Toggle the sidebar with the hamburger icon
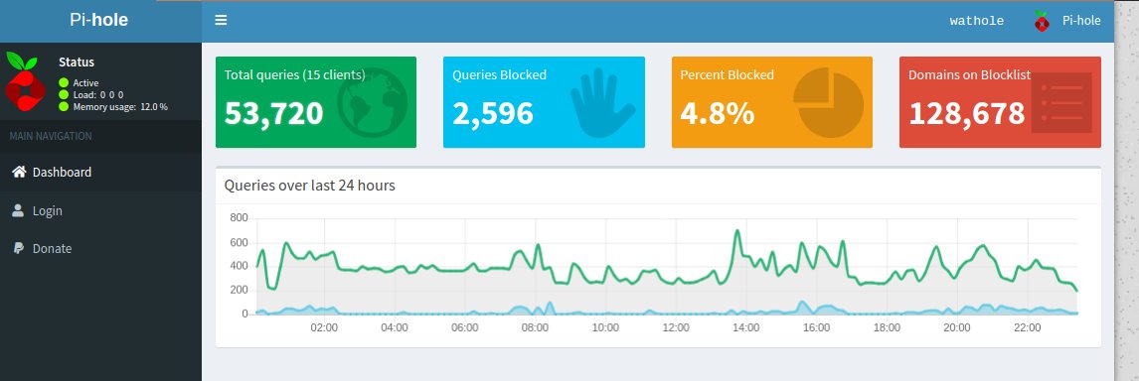1139x381 pixels. (x=221, y=20)
